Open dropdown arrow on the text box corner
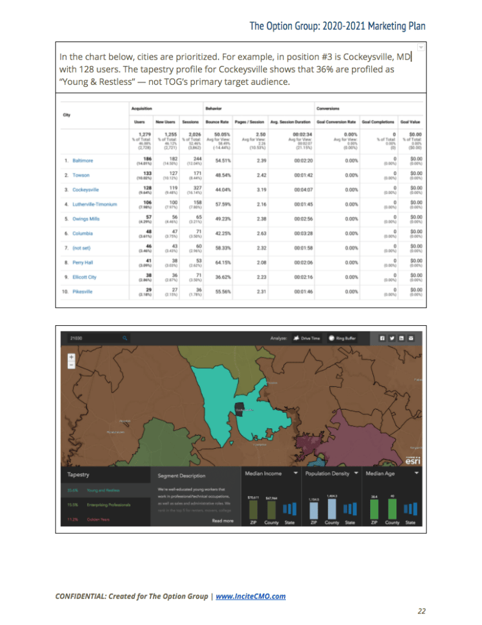Image resolution: width=482 pixels, height=625 pixels. 421,48
